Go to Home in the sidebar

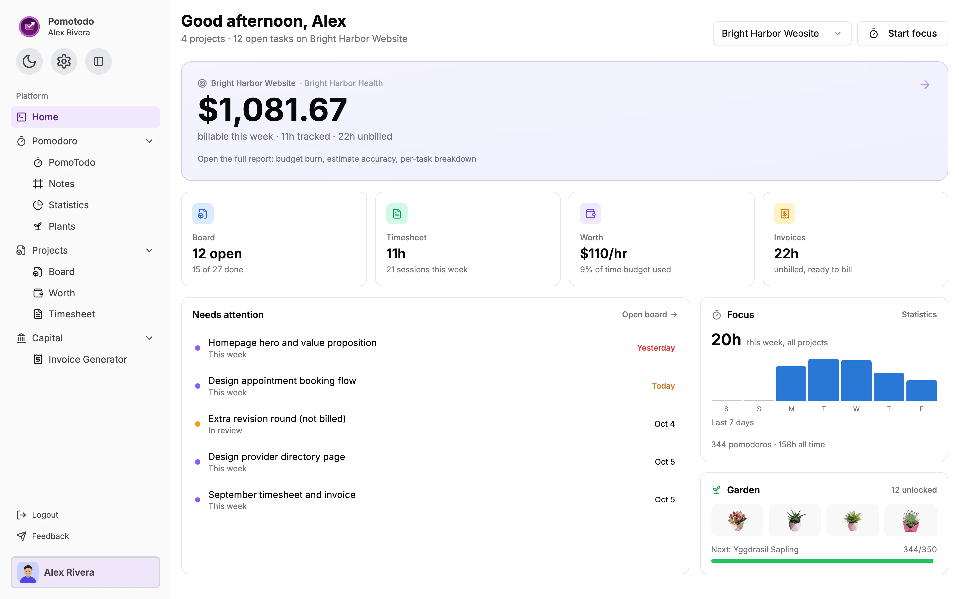pos(85,117)
